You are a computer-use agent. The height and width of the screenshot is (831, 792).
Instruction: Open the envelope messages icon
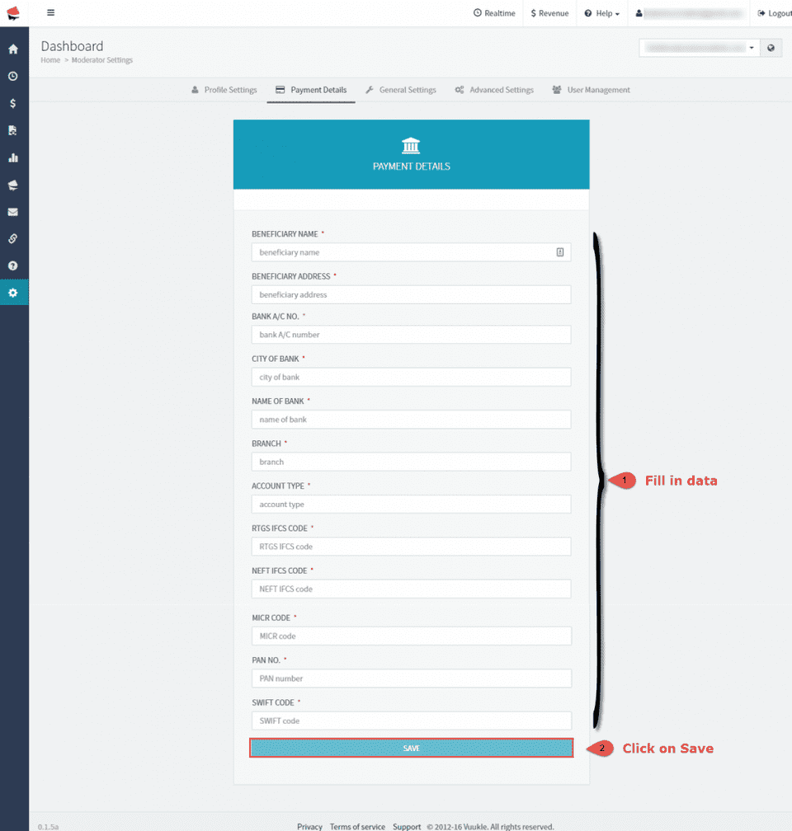click(14, 212)
